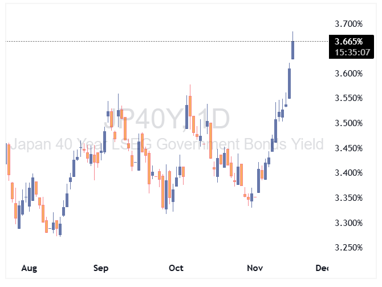The width and height of the screenshot is (382, 287).
Task: Click the 3.700% price axis label
Action: click(x=349, y=24)
